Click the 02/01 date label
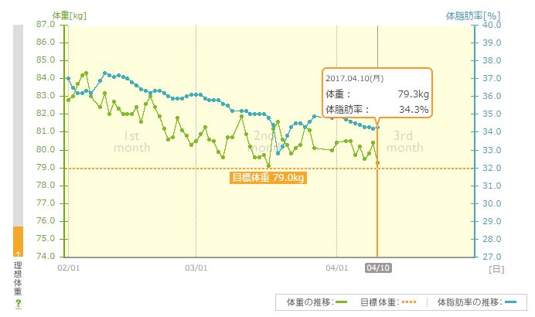This screenshot has height=317, width=535. (68, 268)
